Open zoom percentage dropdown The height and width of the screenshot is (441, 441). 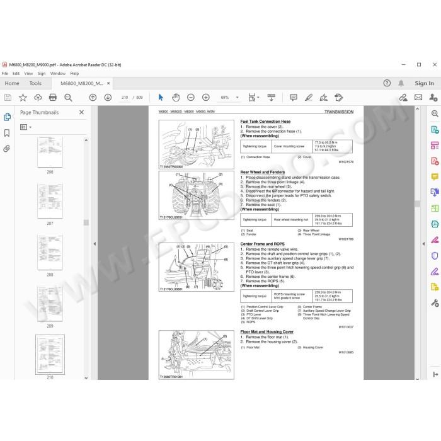(237, 98)
